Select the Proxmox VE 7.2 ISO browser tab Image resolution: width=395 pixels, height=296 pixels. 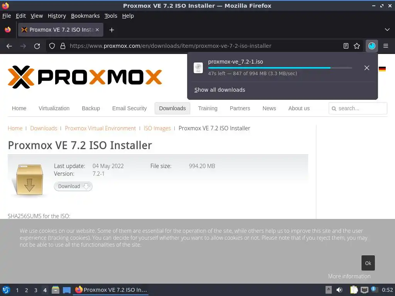pyautogui.click(x=61, y=30)
